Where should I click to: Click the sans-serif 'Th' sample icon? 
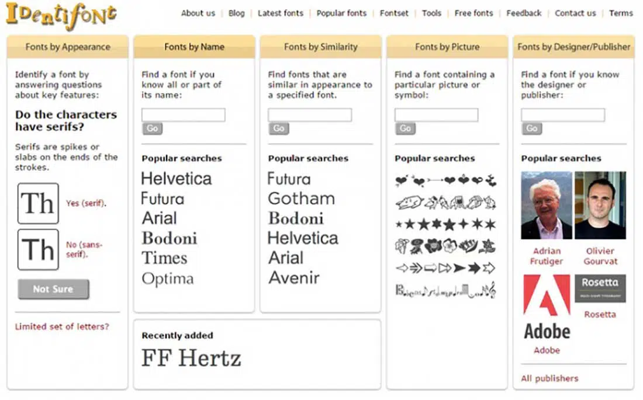tap(38, 249)
